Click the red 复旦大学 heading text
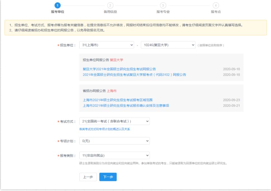The width and height of the screenshot is (271, 191). coord(116,60)
